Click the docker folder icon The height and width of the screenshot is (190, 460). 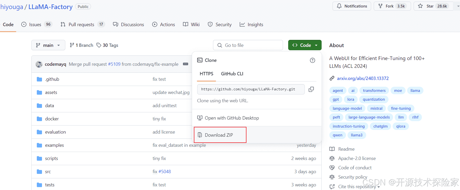click(39, 119)
